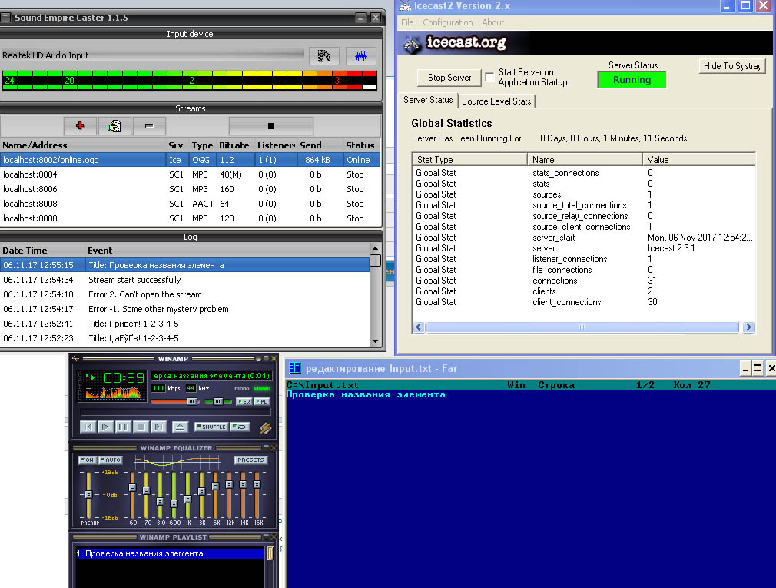Edit the selected stream's properties
This screenshot has height=588, width=776.
[114, 126]
